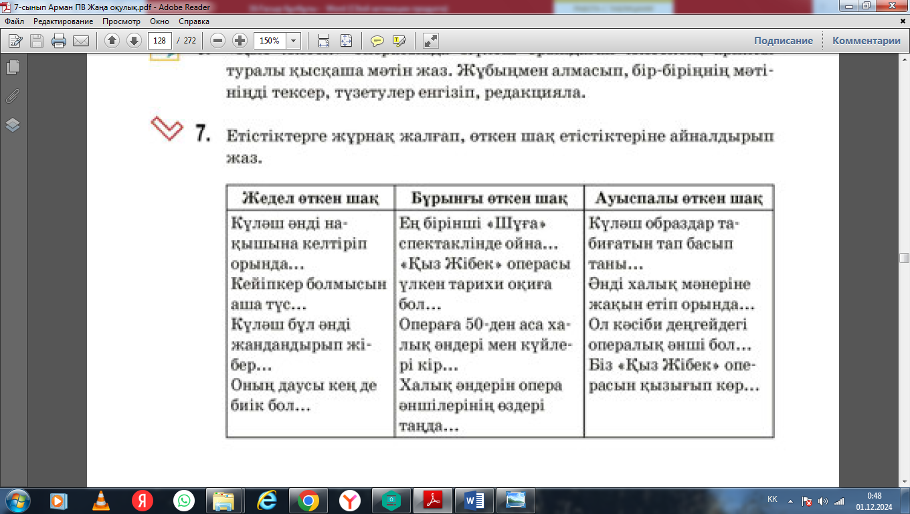Add a sticky note comment

pos(377,41)
